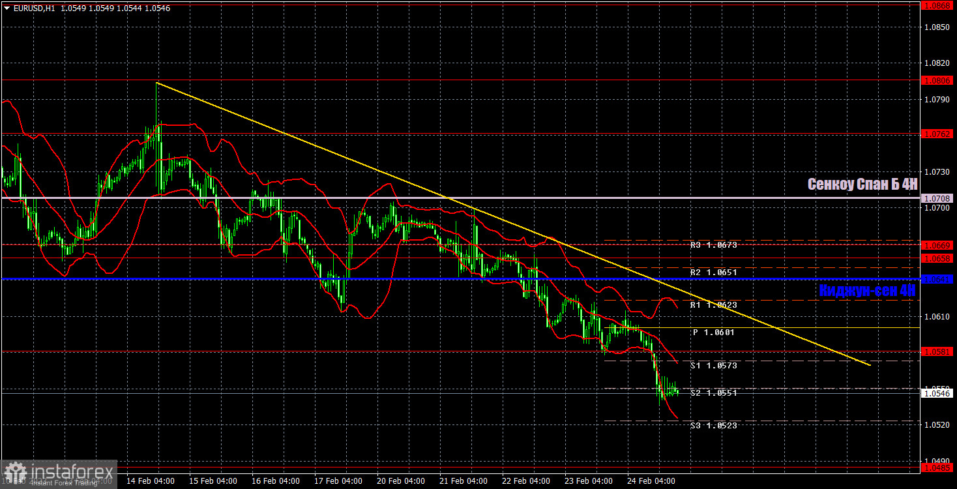Click the blue 1.0641 Kijun price tag

pyautogui.click(x=938, y=279)
